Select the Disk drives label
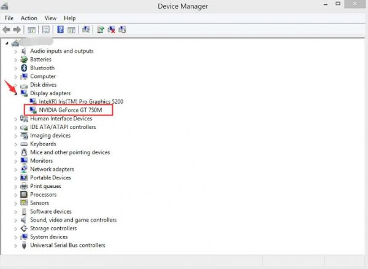 pyautogui.click(x=43, y=85)
